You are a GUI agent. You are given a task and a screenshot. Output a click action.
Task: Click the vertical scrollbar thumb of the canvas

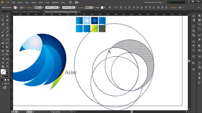coord(189,61)
